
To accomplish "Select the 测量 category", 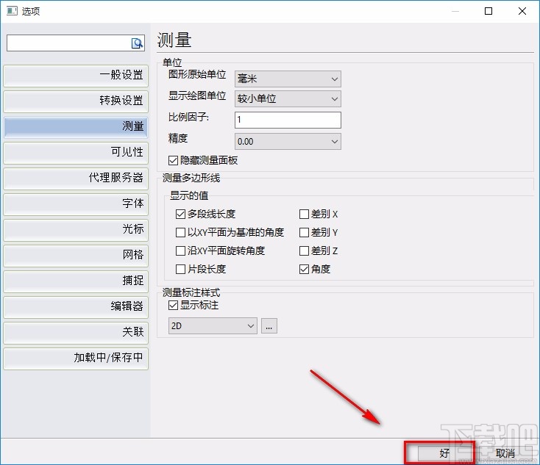I will click(76, 127).
